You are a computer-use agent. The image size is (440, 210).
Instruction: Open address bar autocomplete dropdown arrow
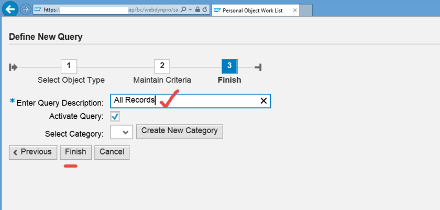pyautogui.click(x=190, y=10)
